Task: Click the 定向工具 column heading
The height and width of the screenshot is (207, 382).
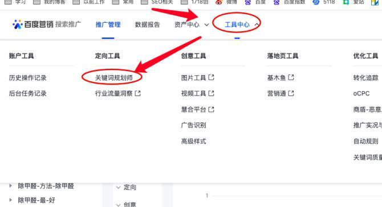Action: [x=107, y=56]
